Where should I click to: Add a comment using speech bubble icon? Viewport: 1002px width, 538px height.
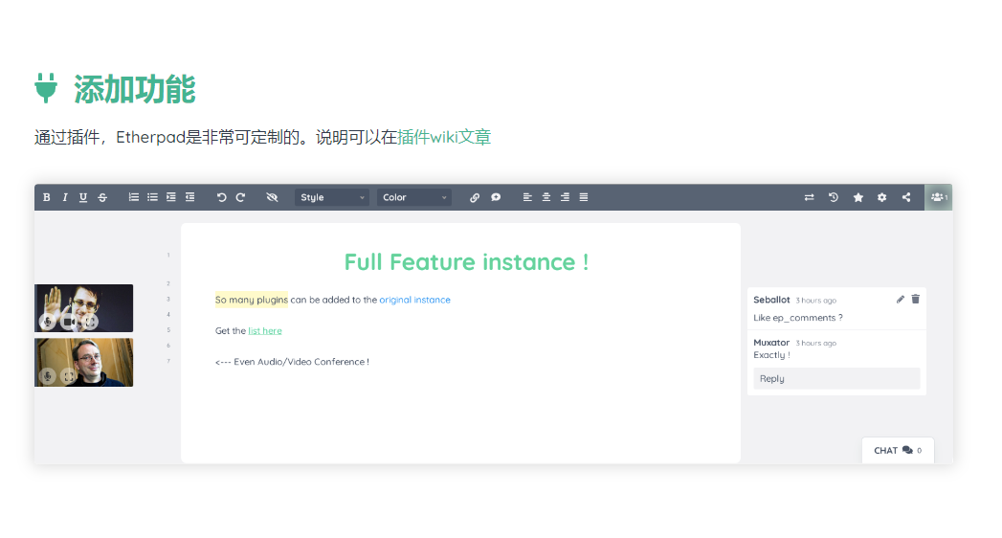(495, 197)
